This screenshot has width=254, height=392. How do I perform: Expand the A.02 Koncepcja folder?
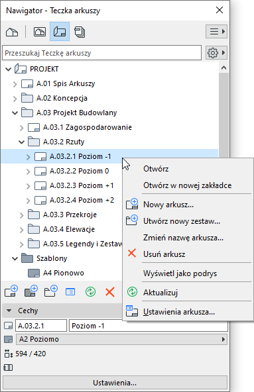15,99
